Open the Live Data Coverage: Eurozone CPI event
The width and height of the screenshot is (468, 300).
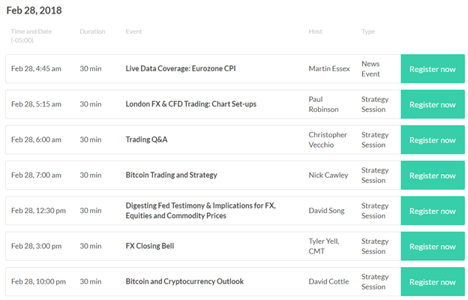click(x=181, y=69)
